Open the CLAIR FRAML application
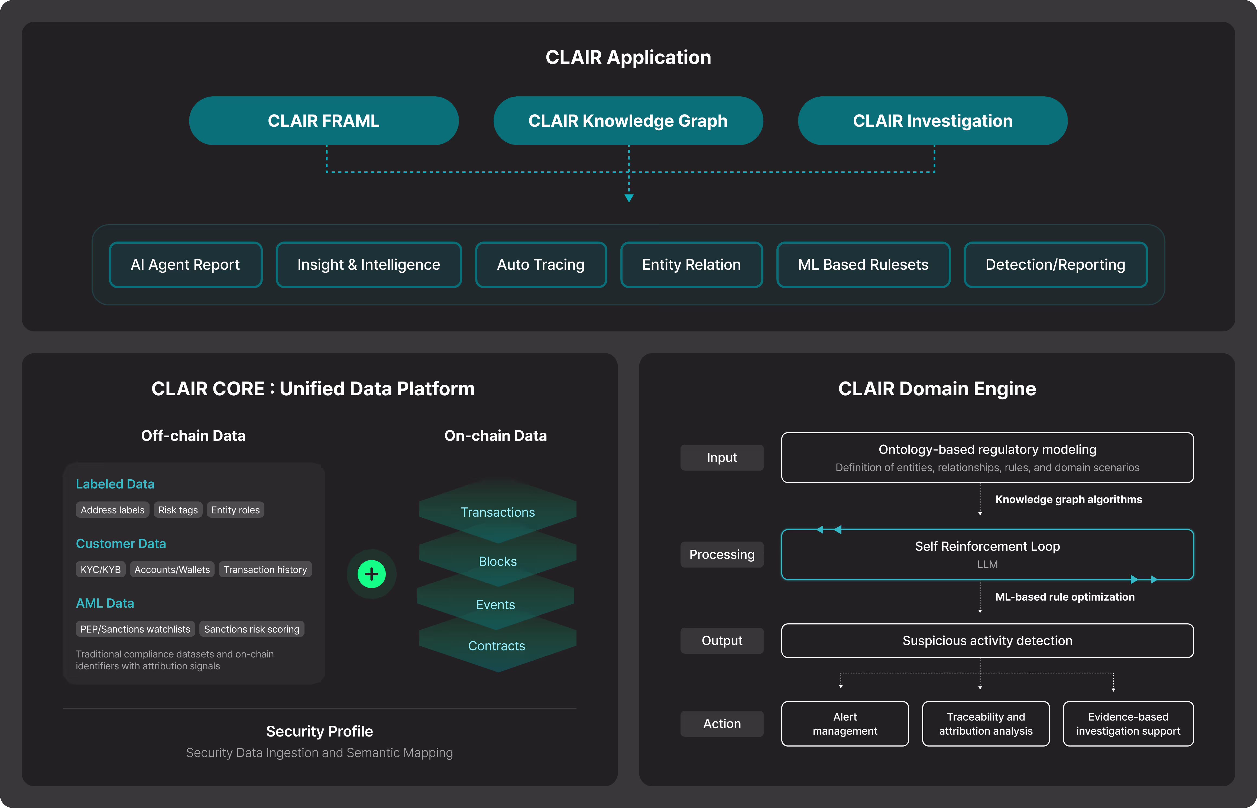 coord(323,121)
